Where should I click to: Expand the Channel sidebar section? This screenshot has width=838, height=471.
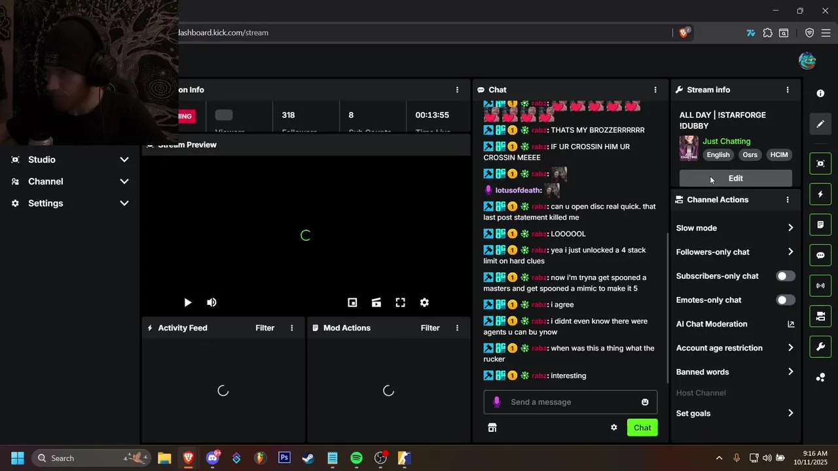point(70,181)
